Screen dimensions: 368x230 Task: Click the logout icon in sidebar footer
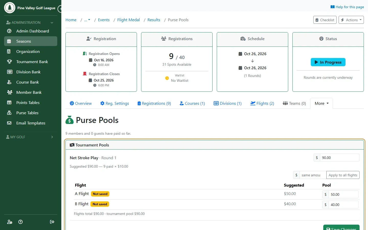point(52,222)
